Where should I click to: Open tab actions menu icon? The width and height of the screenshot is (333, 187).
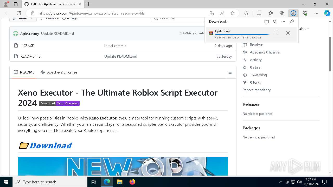point(16,4)
